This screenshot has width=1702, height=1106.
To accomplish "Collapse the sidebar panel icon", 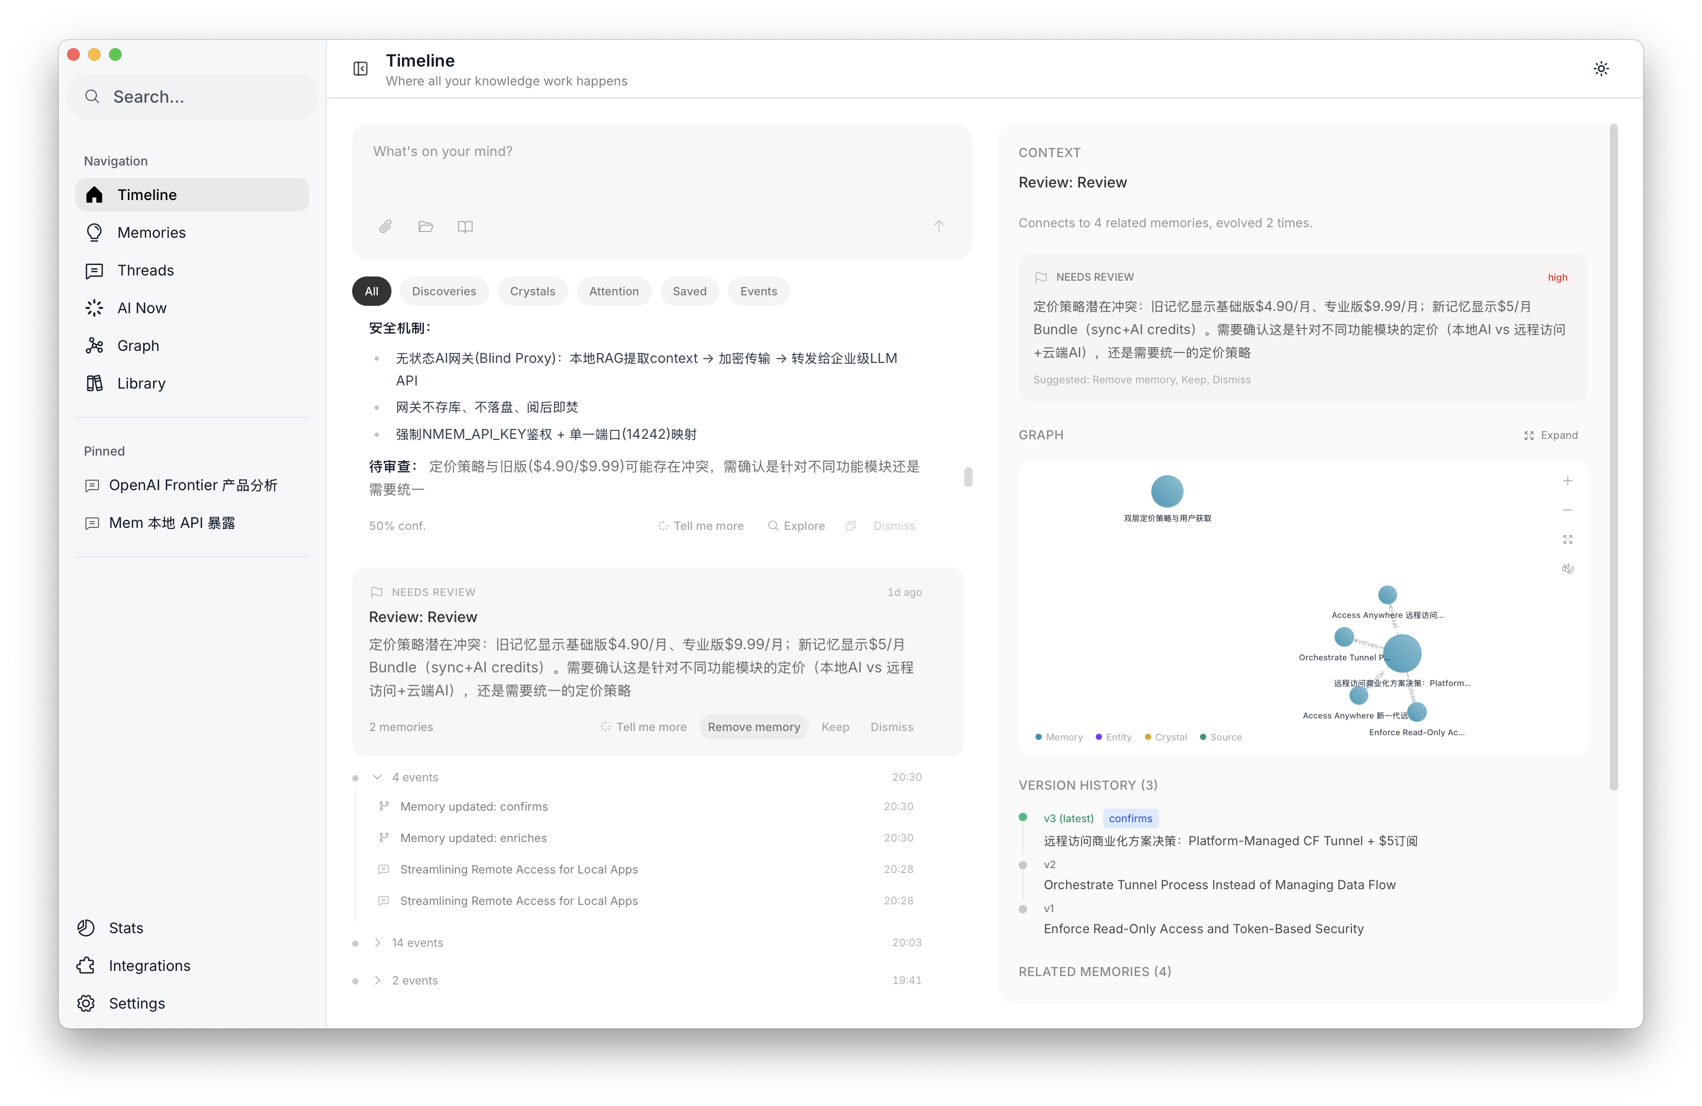I will (x=361, y=69).
